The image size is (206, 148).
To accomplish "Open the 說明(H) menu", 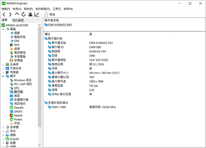I will coord(68,9).
